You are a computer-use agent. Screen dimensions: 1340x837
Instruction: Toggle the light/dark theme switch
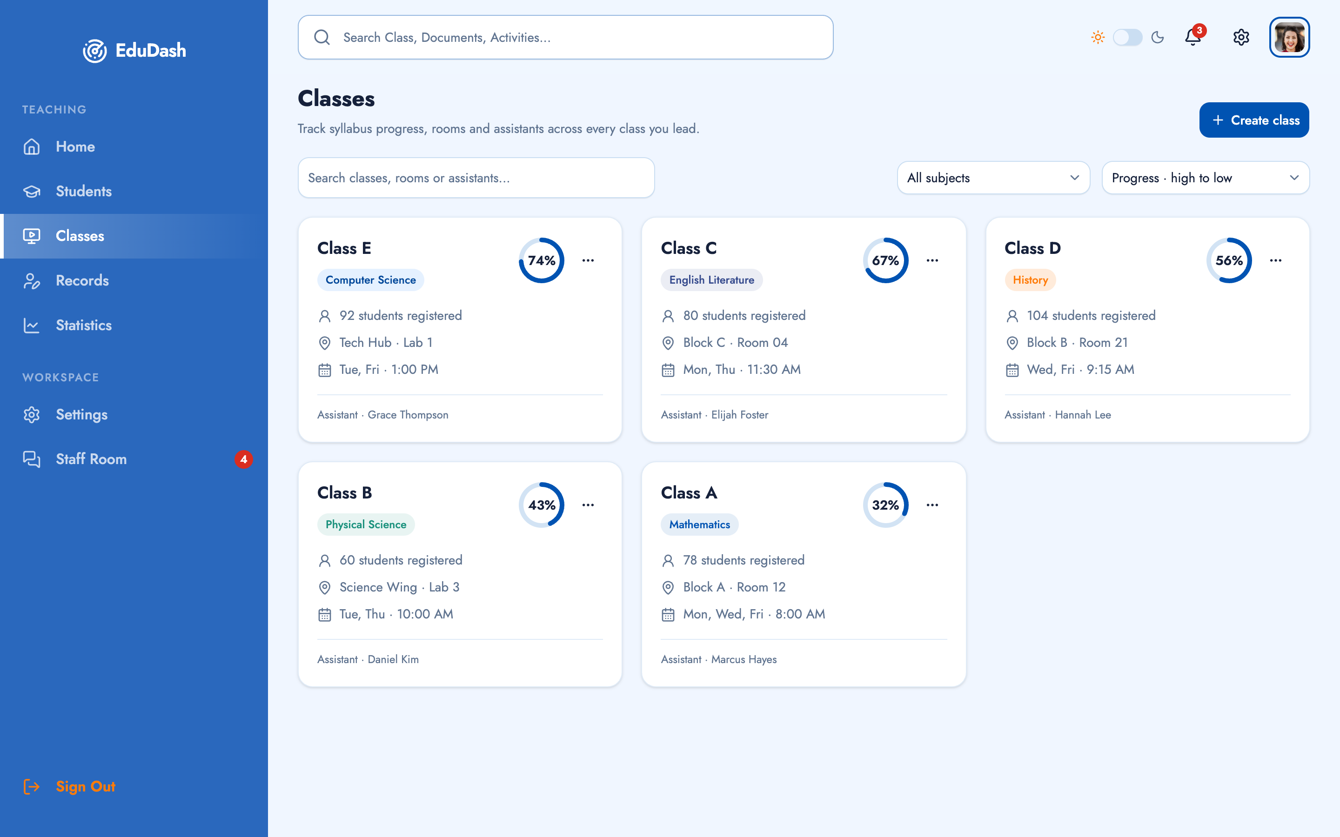[x=1127, y=37]
